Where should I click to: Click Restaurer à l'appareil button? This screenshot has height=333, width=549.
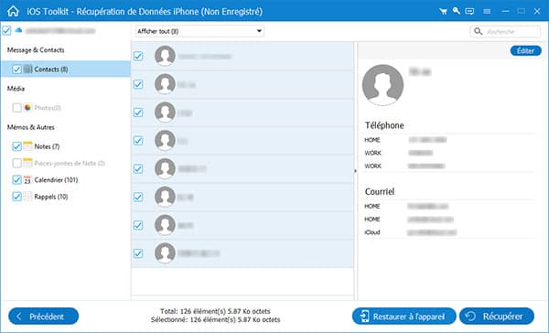(404, 317)
